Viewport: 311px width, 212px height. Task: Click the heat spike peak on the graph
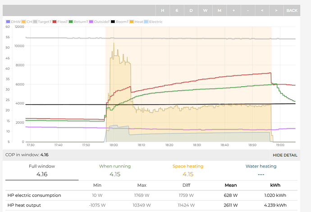[114, 43]
